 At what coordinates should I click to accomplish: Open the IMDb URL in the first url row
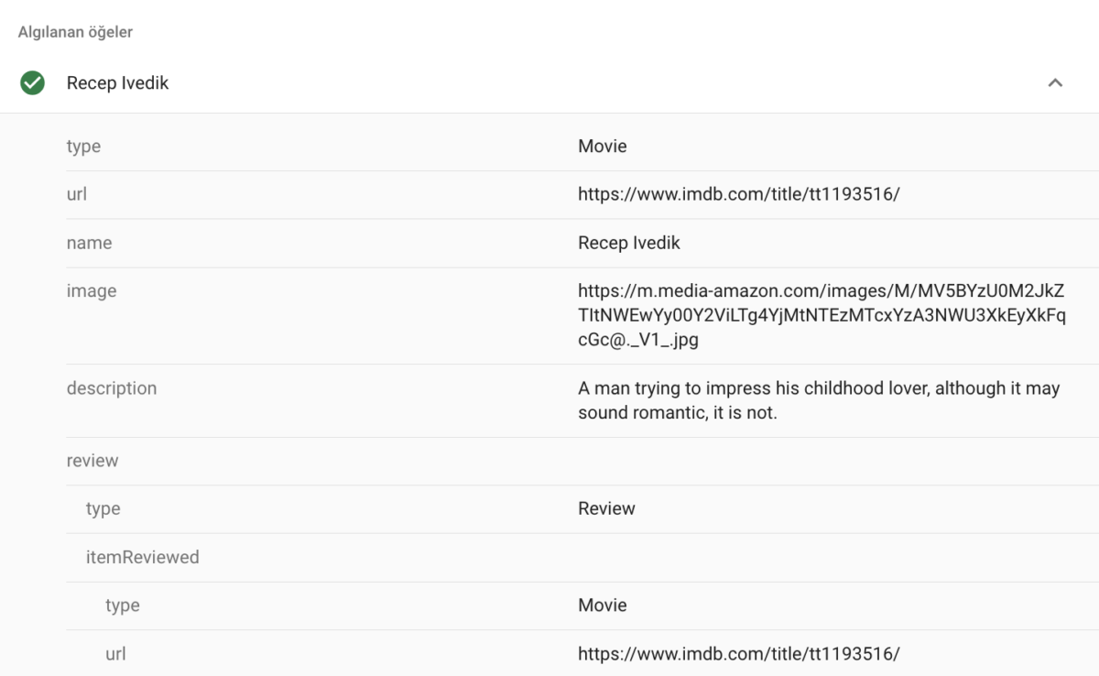point(738,194)
